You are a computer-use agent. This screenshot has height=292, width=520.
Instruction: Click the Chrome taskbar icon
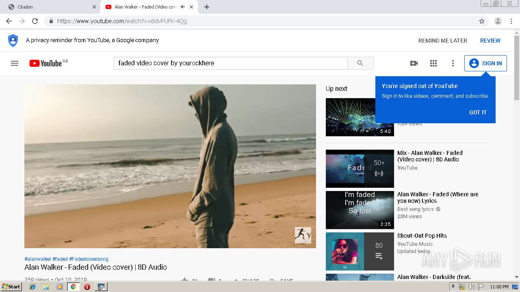[73, 287]
